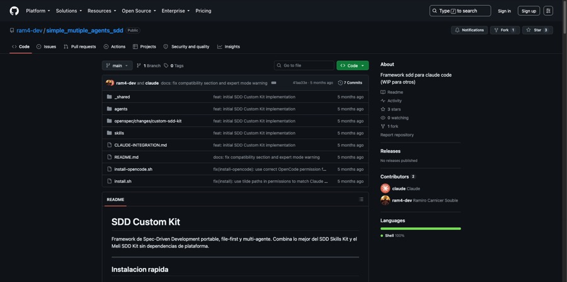Open the CLAUDE-INTEGRATION.md file

point(140,145)
